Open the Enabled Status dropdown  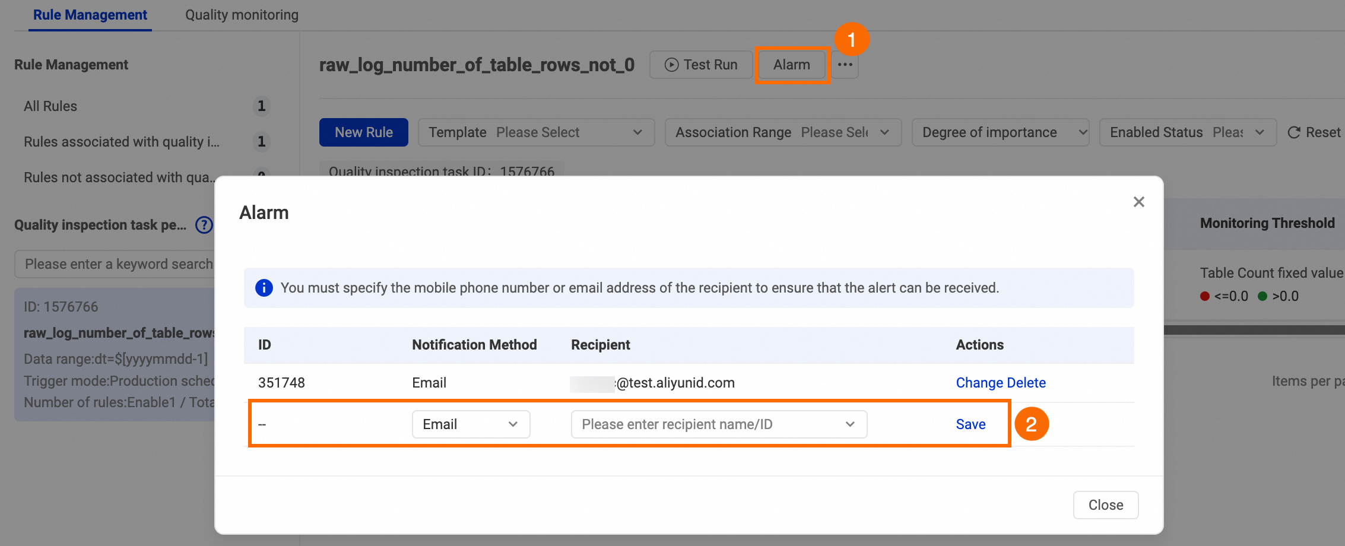[1187, 132]
